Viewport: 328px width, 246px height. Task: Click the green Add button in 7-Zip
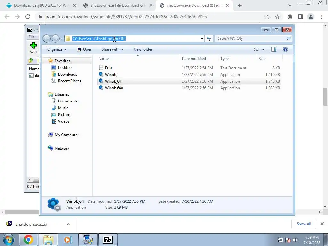[33, 48]
